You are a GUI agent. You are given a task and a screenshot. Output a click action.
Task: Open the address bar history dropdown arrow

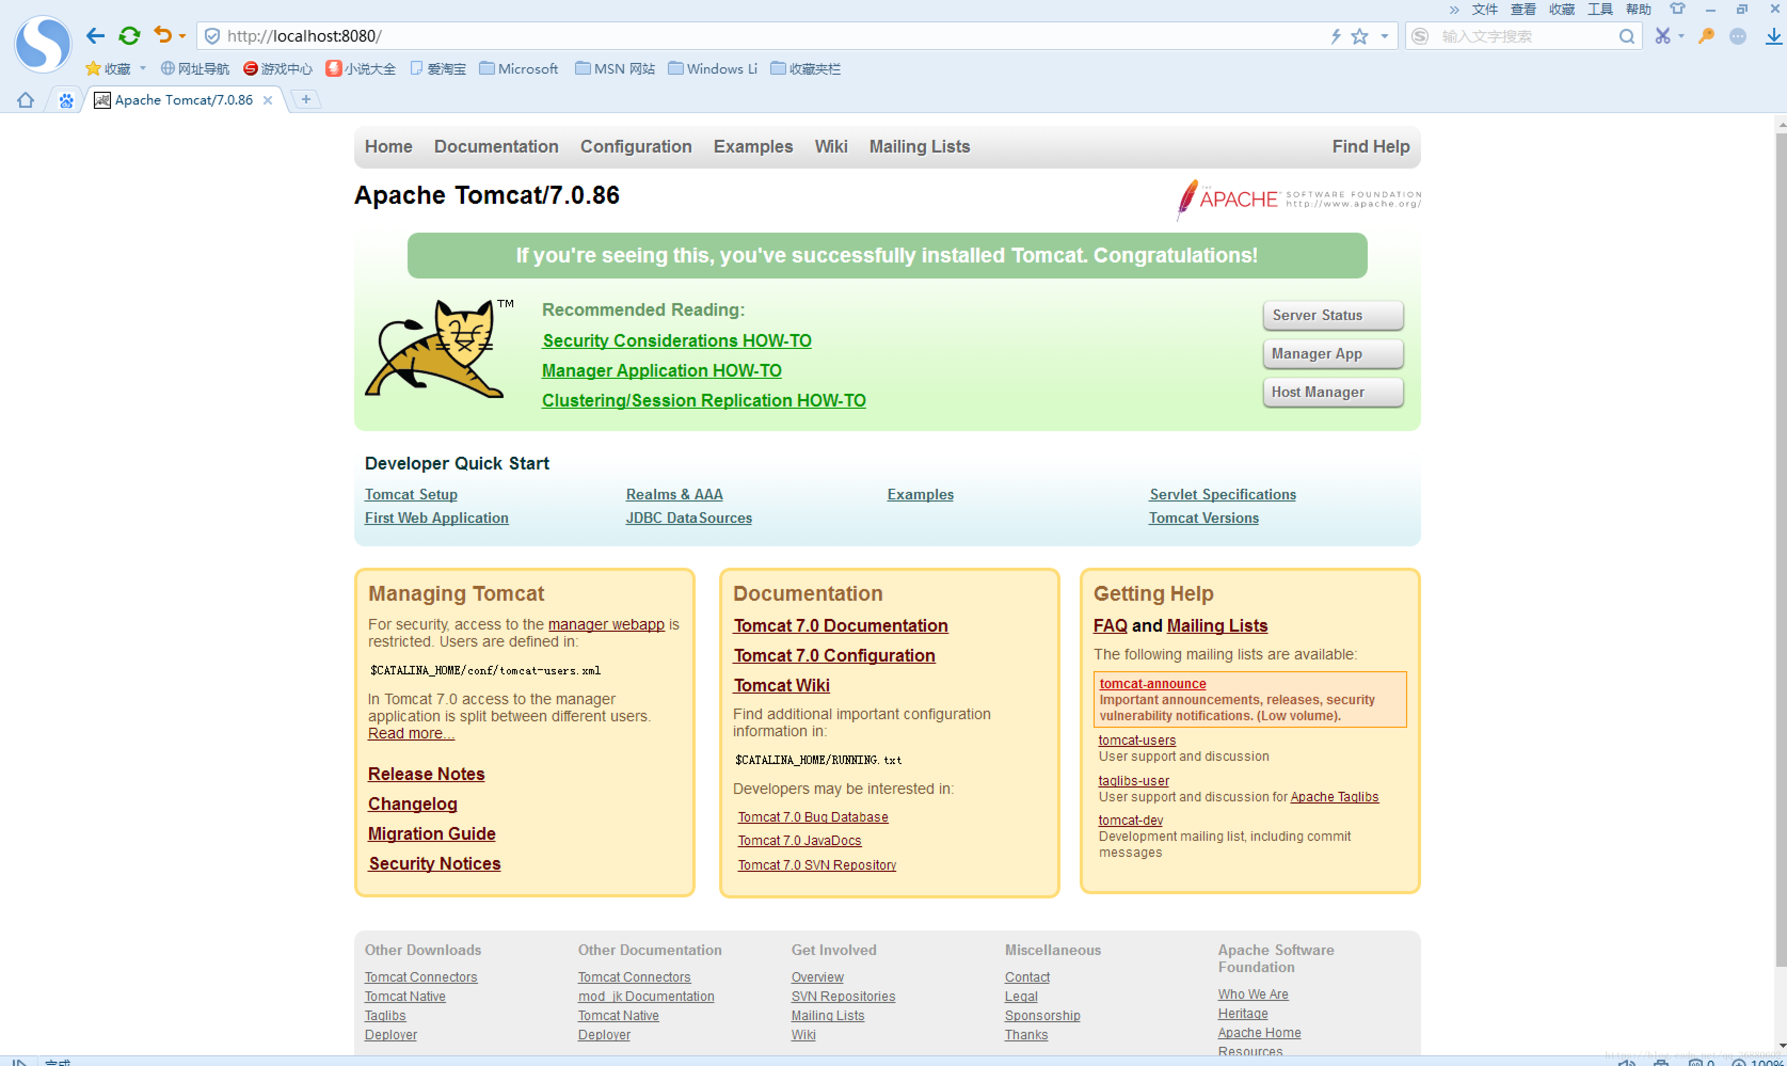click(1385, 36)
